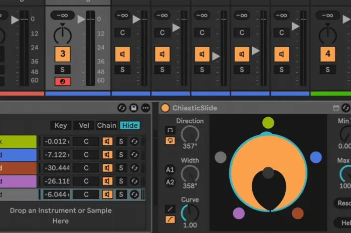
Task: Click the "Drop an Instrument or Sample Here" area
Action: [x=61, y=215]
